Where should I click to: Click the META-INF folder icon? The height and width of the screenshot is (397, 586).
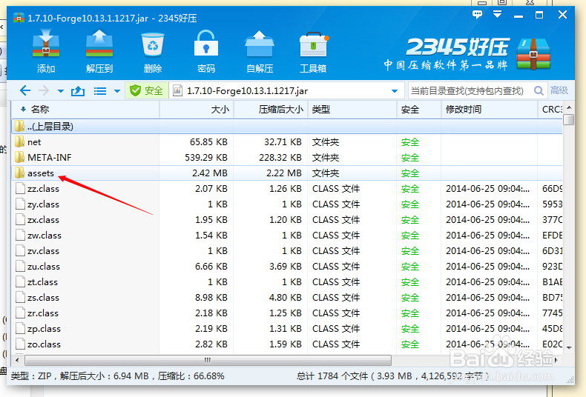click(19, 158)
